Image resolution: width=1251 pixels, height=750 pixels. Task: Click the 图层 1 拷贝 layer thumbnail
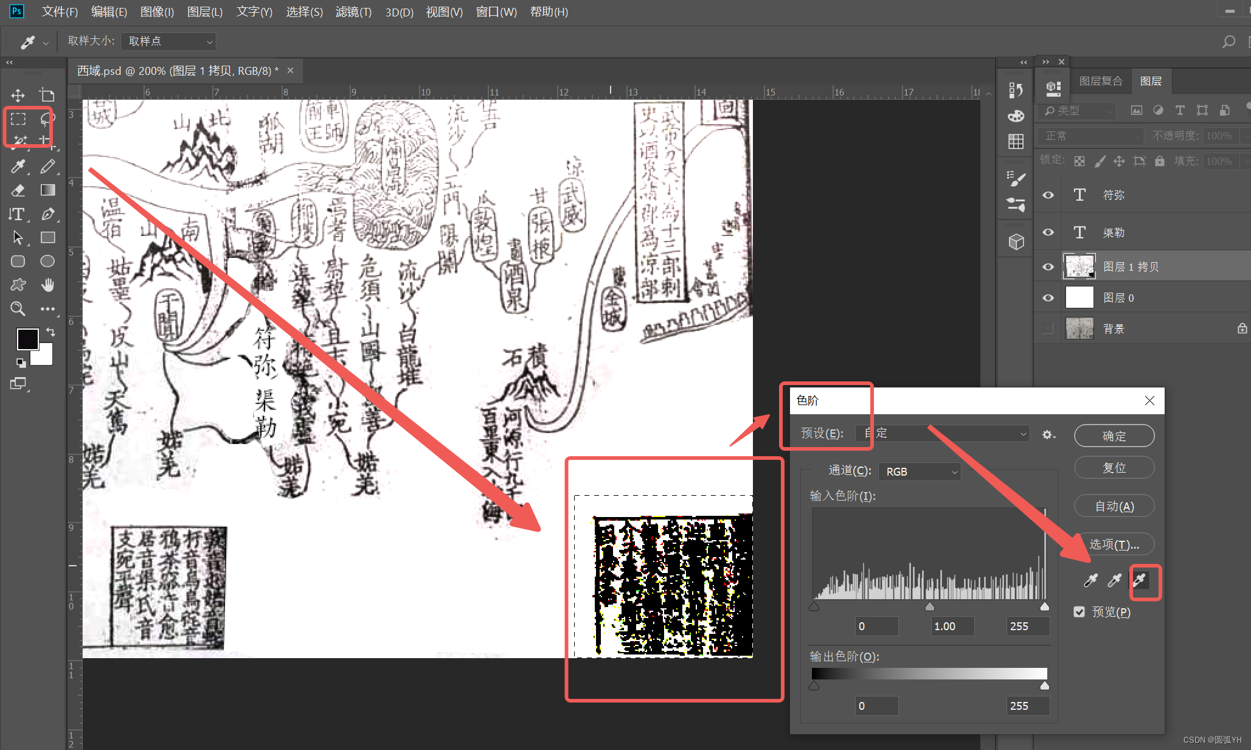click(1079, 266)
